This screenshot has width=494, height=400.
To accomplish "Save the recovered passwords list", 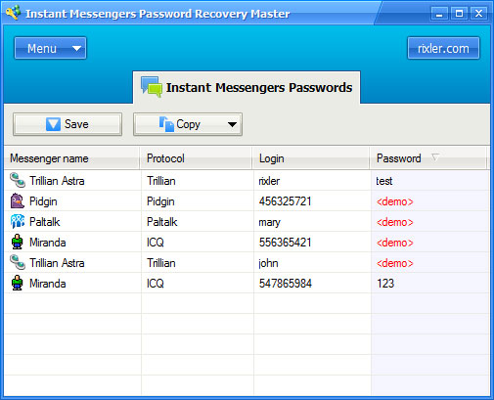I will [67, 124].
